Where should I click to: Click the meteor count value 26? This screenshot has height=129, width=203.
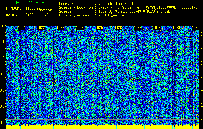tap(47, 15)
